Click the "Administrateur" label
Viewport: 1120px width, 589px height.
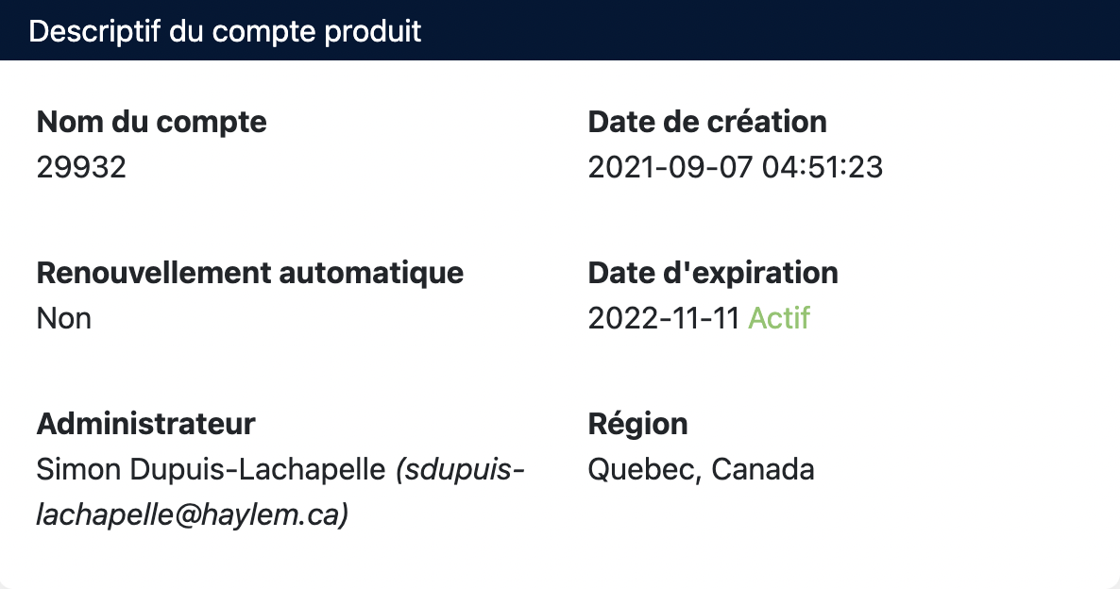[x=145, y=424]
